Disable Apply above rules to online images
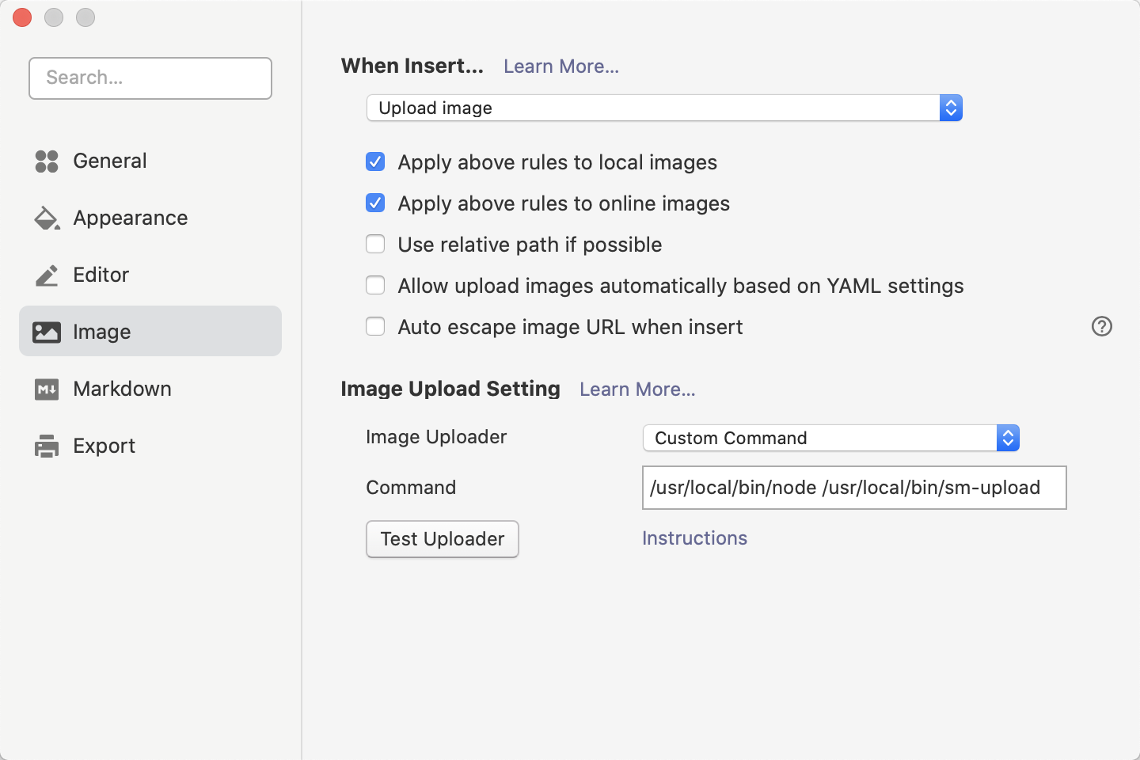 coord(375,203)
